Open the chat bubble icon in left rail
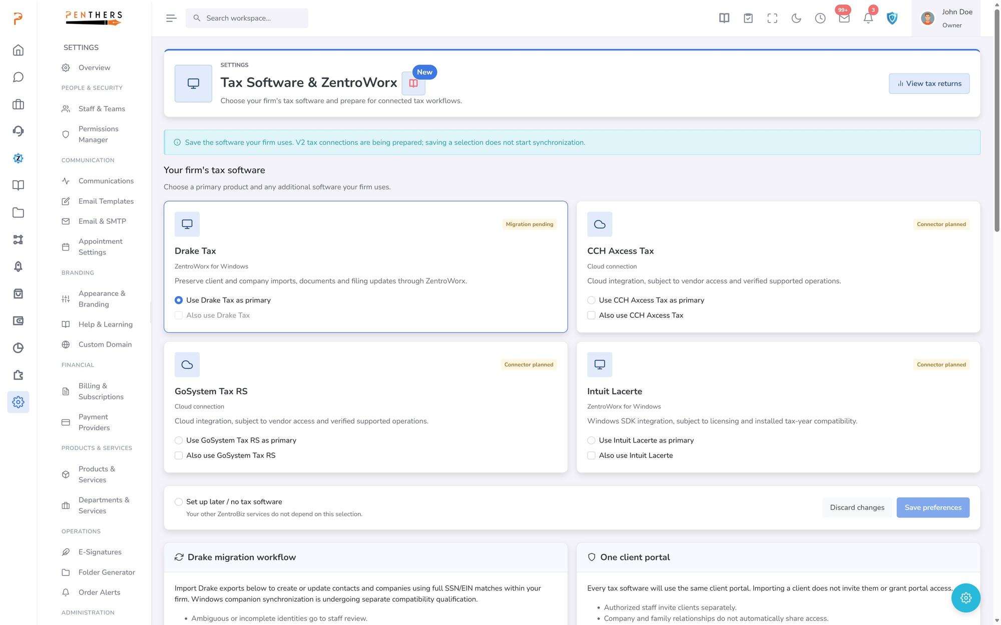Image resolution: width=1001 pixels, height=625 pixels. (18, 77)
